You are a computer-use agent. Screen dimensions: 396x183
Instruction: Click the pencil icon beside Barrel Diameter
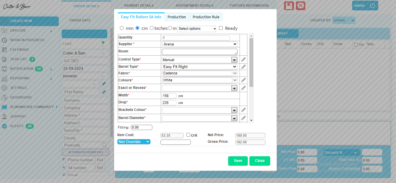(243, 118)
